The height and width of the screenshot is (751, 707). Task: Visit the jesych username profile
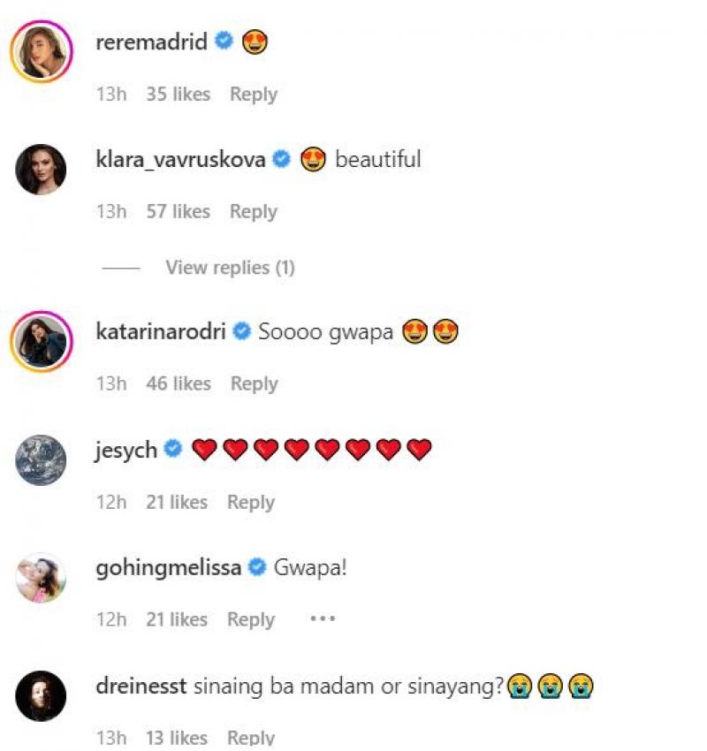point(125,451)
